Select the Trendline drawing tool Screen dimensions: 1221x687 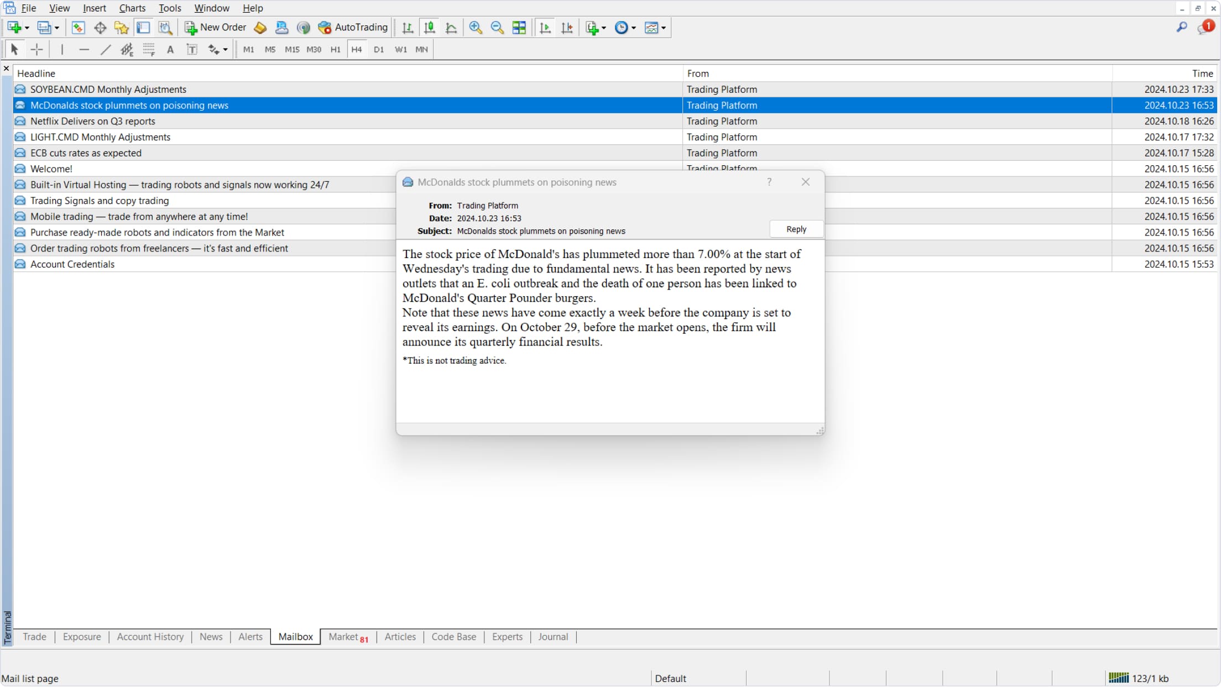pyautogui.click(x=106, y=50)
